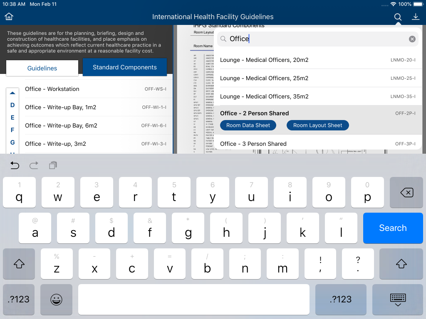Tap the c key
The width and height of the screenshot is (426, 319).
click(x=132, y=264)
